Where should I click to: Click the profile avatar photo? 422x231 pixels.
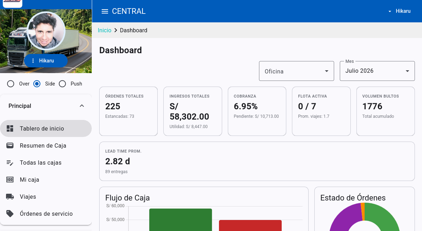[46, 31]
